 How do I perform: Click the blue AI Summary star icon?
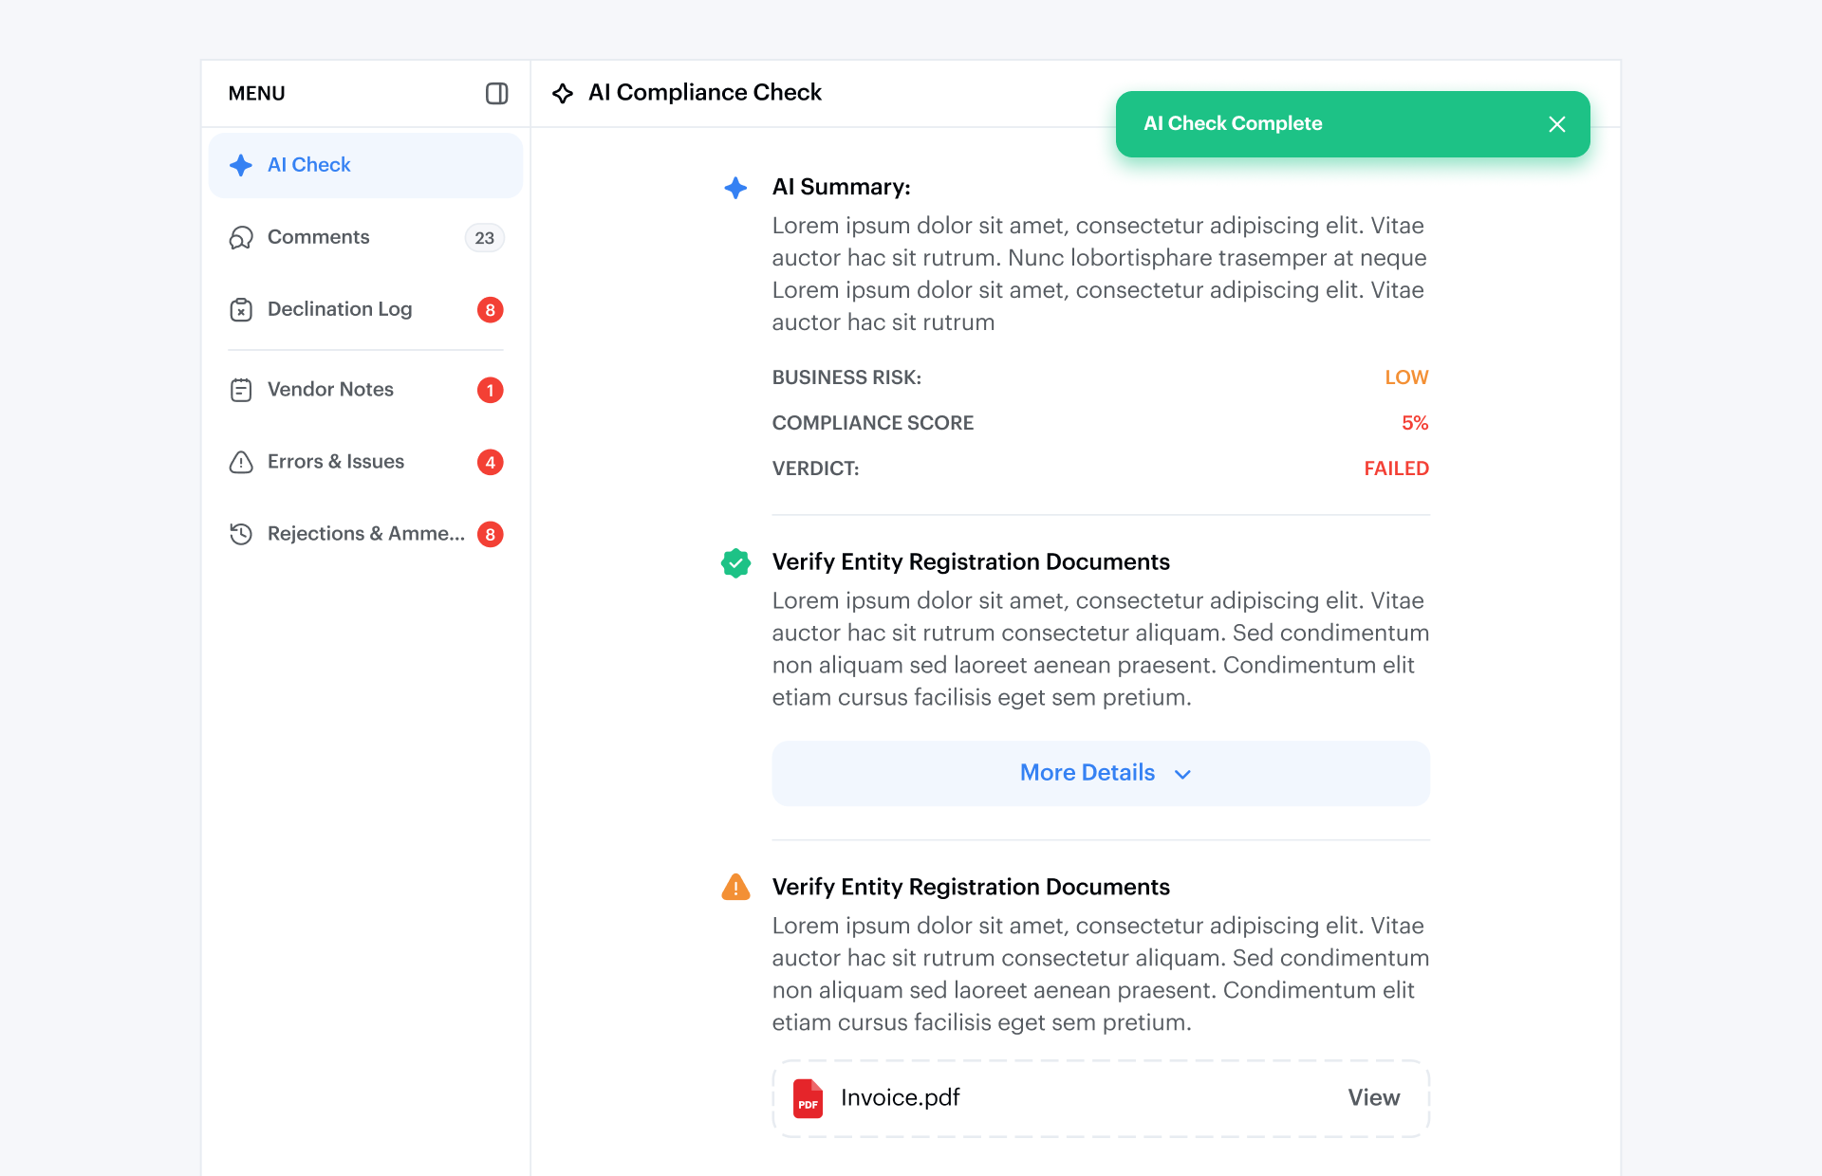click(x=735, y=188)
